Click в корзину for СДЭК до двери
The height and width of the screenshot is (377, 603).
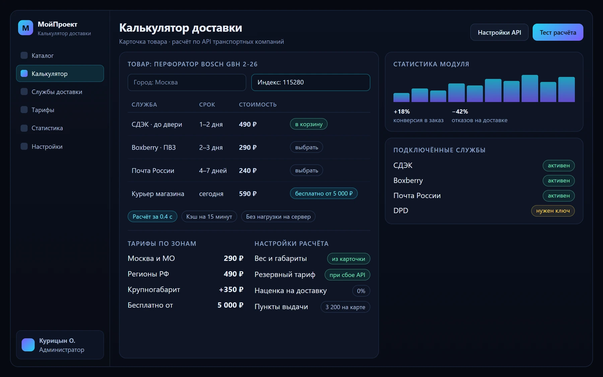309,124
